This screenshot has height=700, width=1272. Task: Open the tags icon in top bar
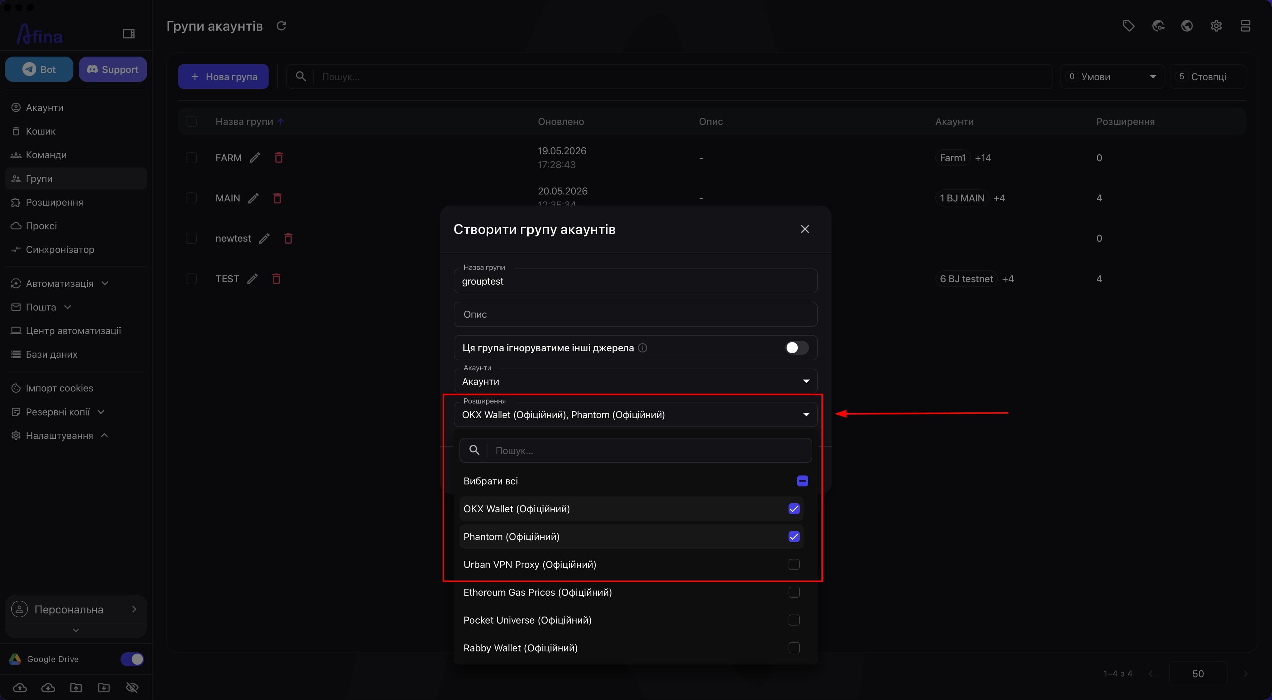[x=1128, y=26]
